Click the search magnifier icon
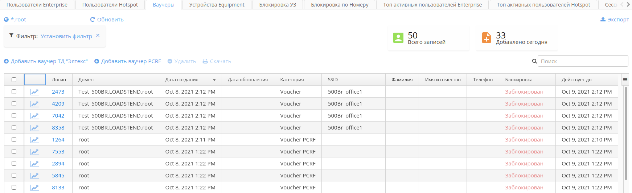 coord(534,61)
